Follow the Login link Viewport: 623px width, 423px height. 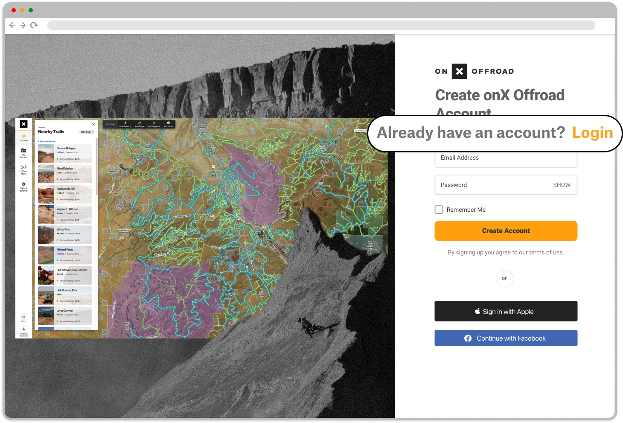(592, 133)
